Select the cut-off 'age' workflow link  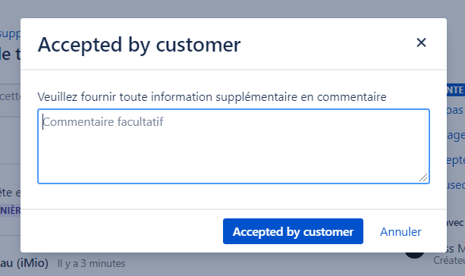point(456,136)
